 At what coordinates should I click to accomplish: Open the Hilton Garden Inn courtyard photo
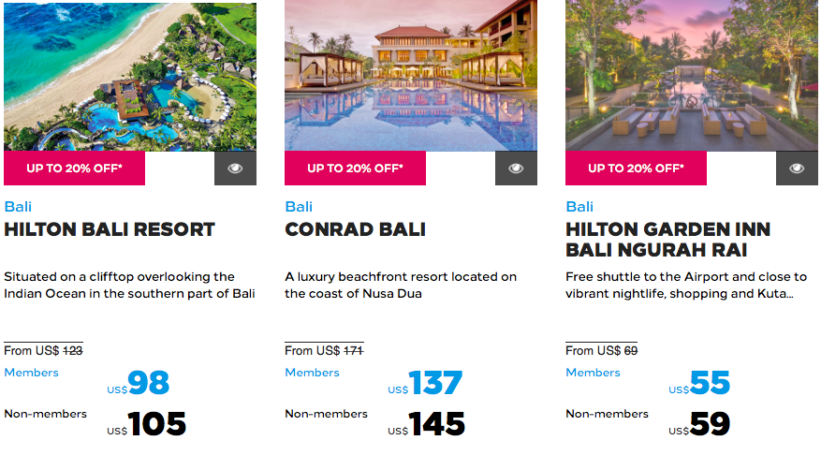click(x=692, y=77)
